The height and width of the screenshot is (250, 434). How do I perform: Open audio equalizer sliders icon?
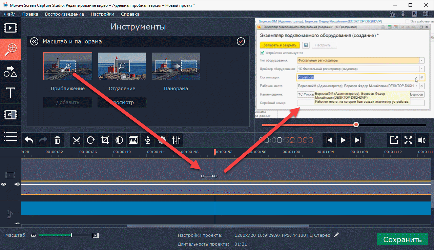coord(176,140)
